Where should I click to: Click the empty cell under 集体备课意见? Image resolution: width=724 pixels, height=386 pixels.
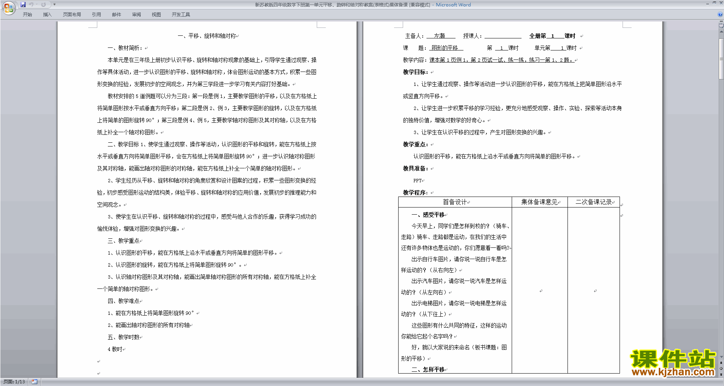coord(540,290)
